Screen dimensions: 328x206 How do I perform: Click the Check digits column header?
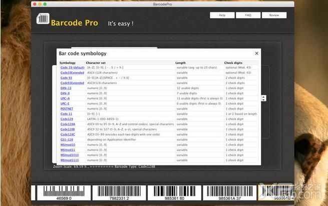(233, 63)
